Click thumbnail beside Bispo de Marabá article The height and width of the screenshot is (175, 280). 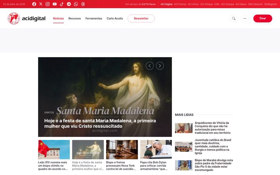click(184, 165)
